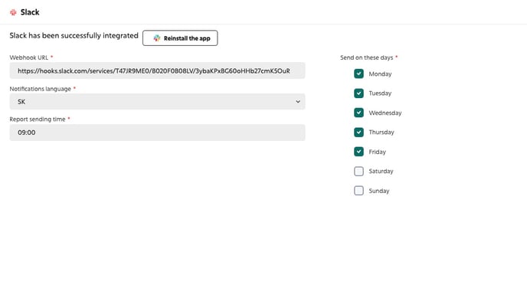
Task: Uncheck the Tuesday checkbox
Action: (x=358, y=93)
